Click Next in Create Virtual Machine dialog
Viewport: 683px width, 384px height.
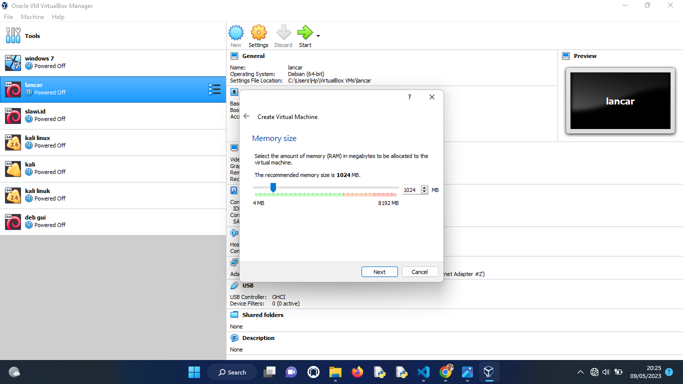(x=379, y=272)
